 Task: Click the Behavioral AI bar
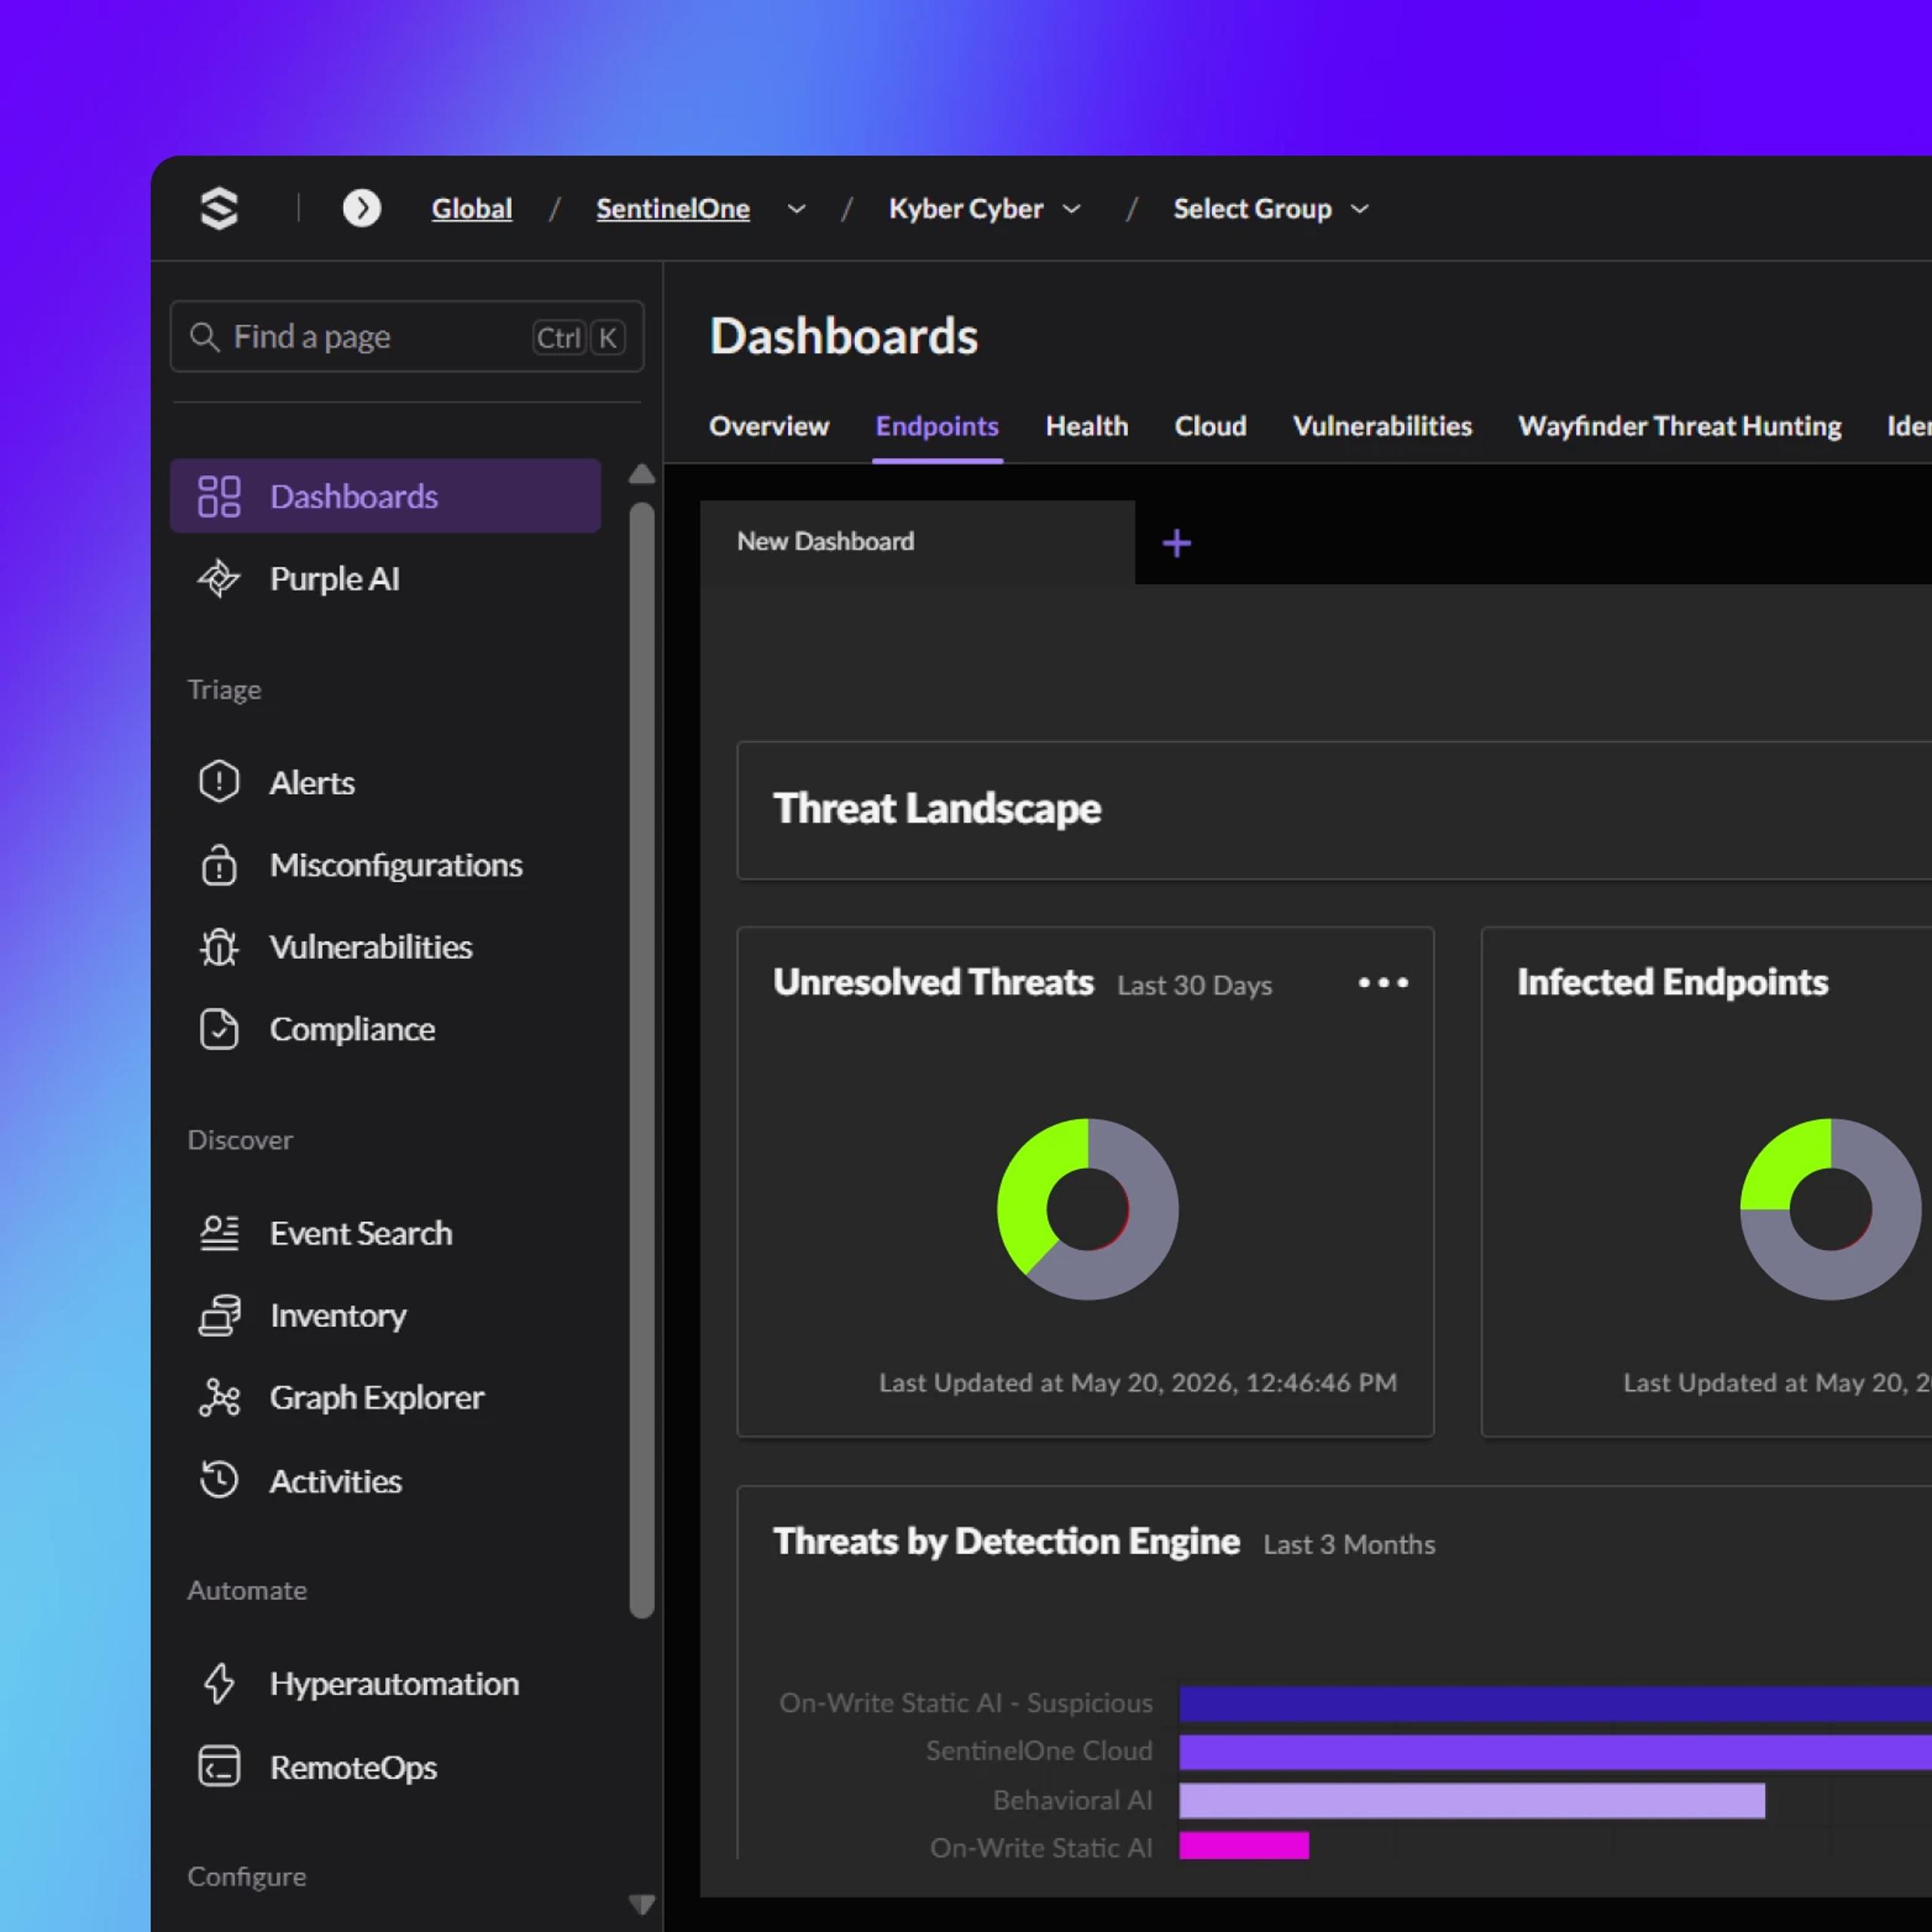[1472, 1800]
